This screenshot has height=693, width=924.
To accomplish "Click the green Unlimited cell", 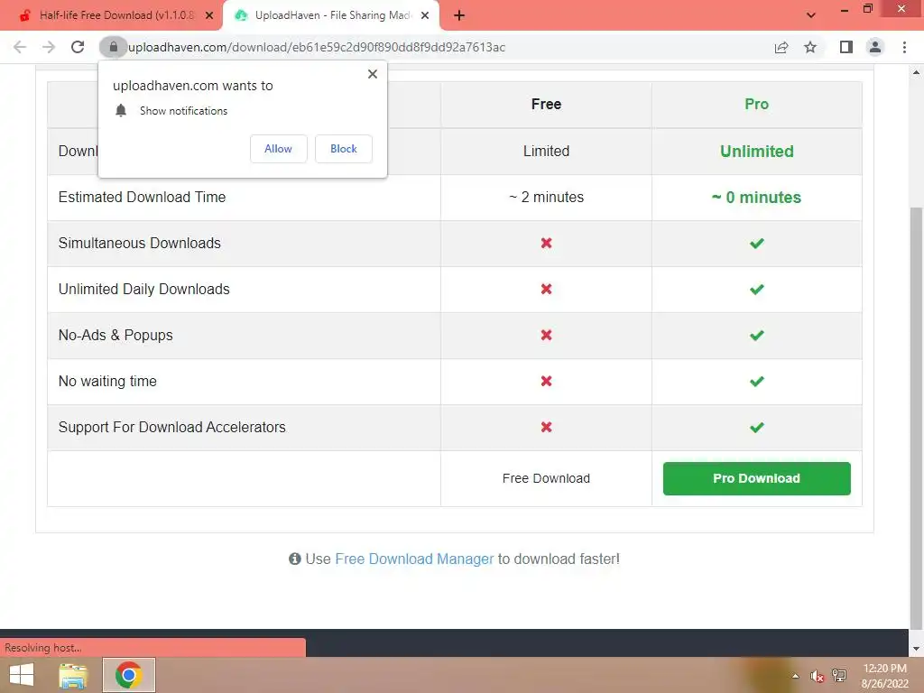I will point(757,151).
